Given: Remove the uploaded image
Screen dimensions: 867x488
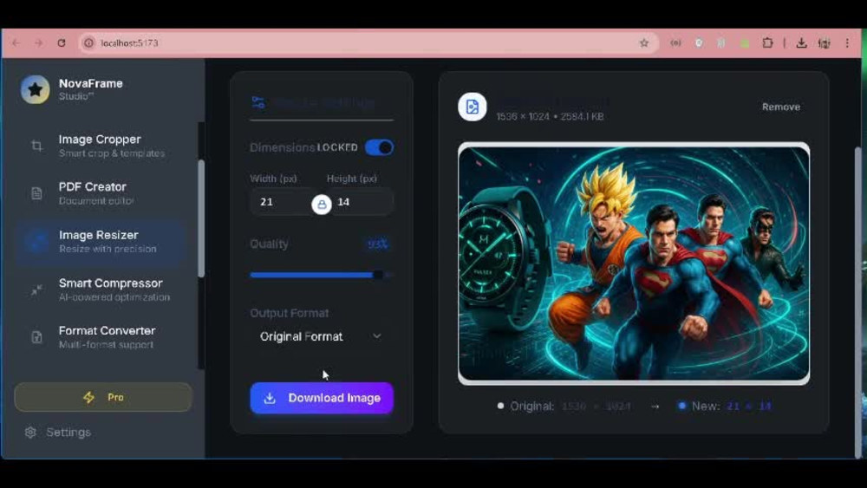Looking at the screenshot, I should point(781,107).
